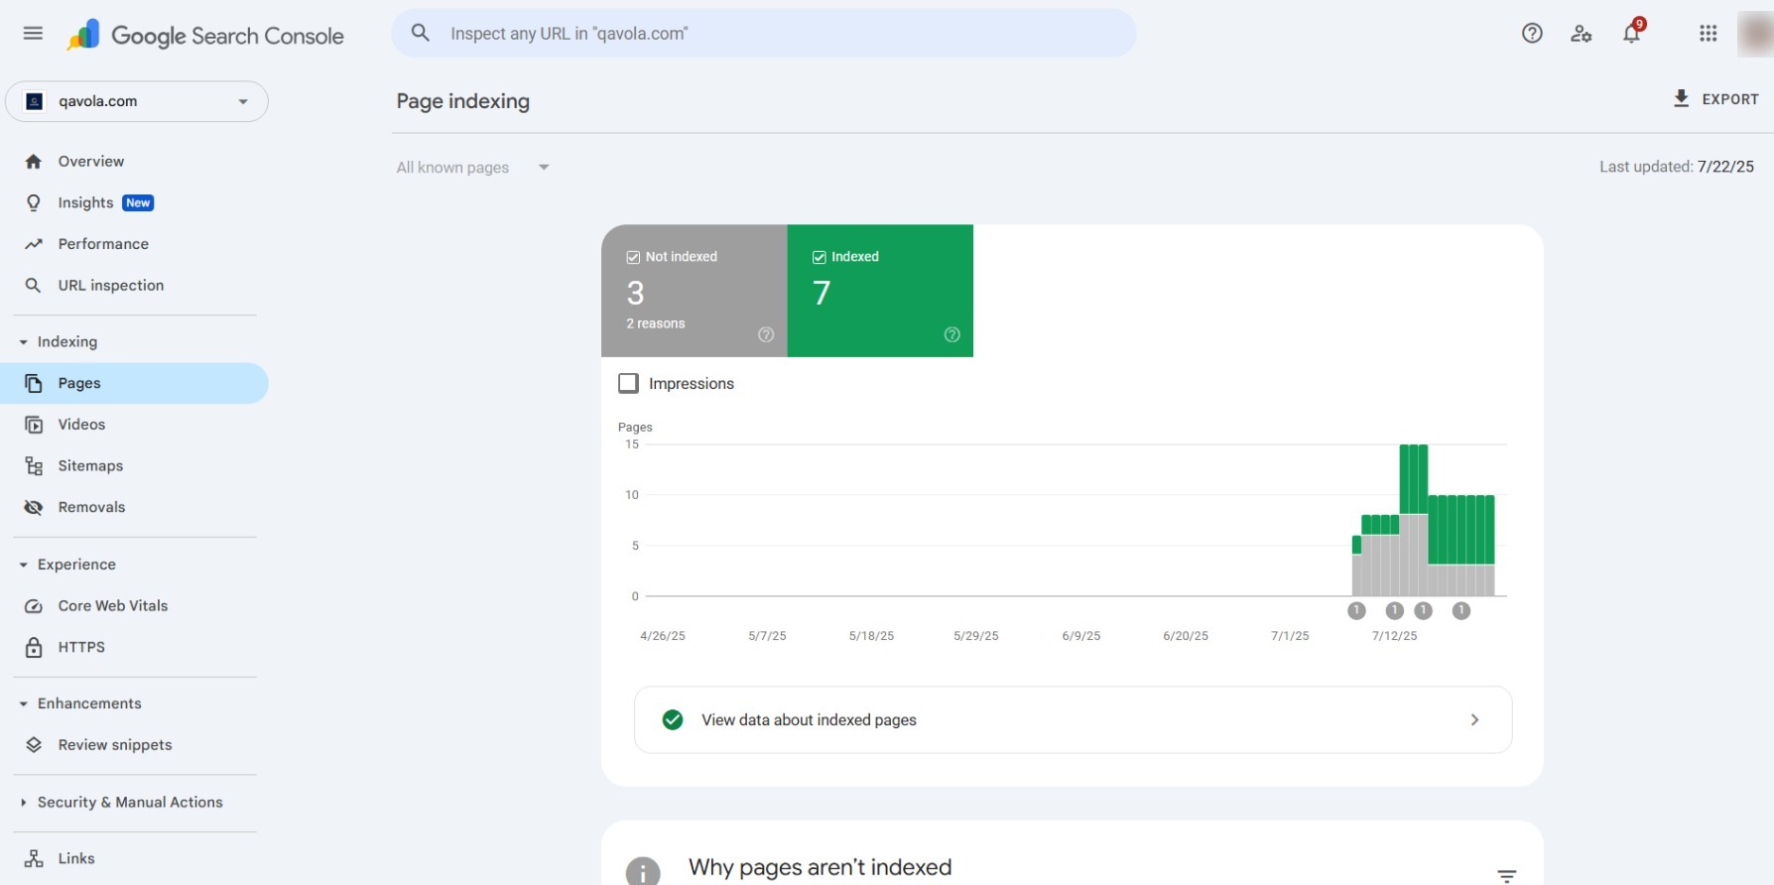Toggle the Not indexed checkbox
The width and height of the screenshot is (1774, 885).
click(633, 257)
